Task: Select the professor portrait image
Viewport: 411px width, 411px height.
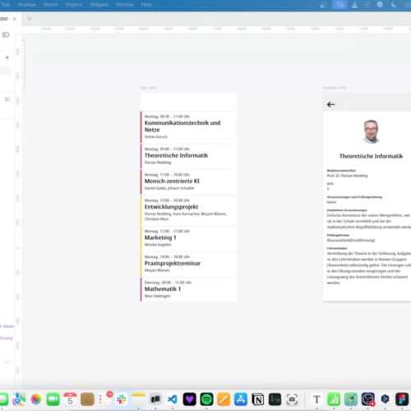Action: [x=371, y=132]
